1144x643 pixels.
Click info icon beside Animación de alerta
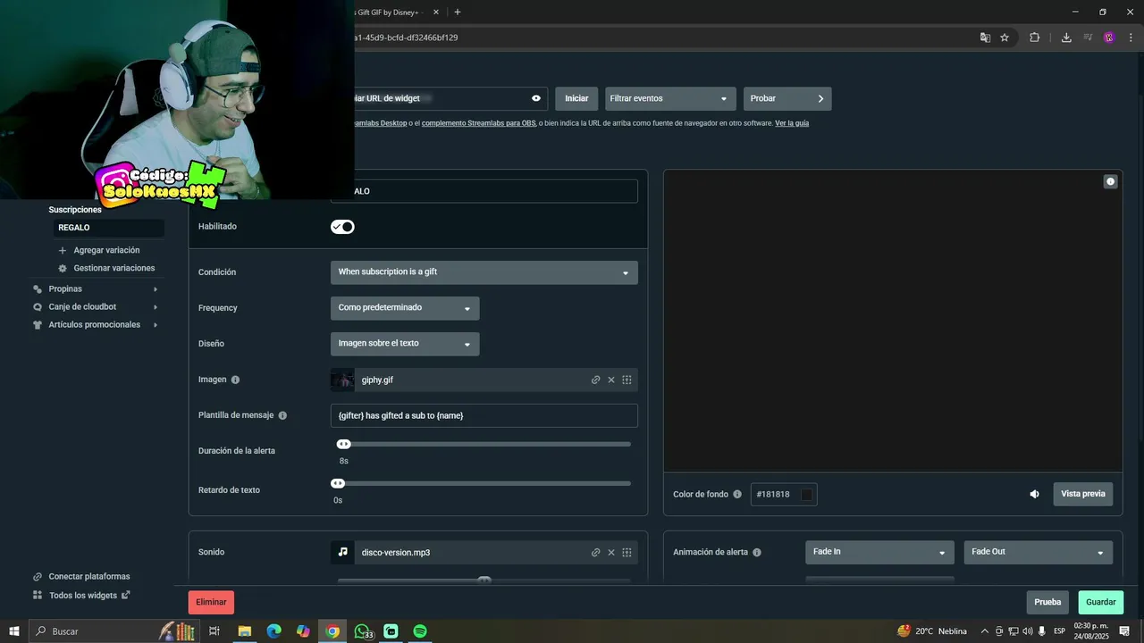[x=757, y=553]
